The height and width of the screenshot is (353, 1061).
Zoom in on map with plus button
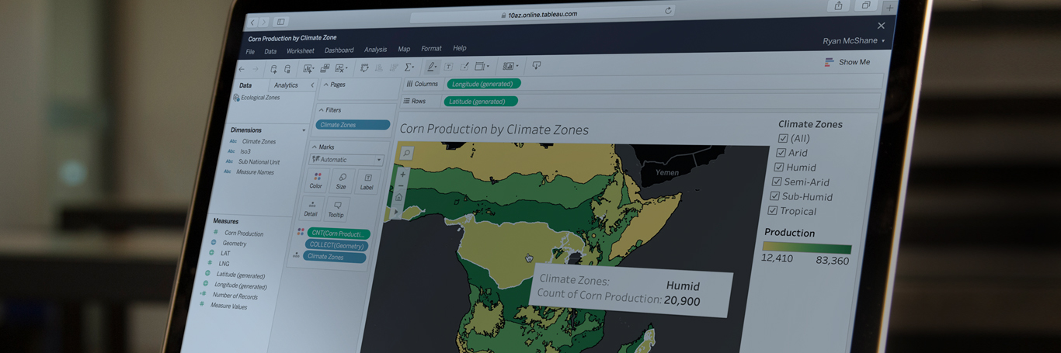(402, 175)
